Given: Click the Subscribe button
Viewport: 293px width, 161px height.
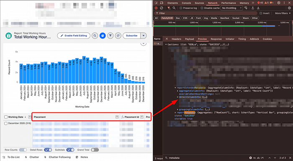Looking at the screenshot, I should pyautogui.click(x=131, y=36).
